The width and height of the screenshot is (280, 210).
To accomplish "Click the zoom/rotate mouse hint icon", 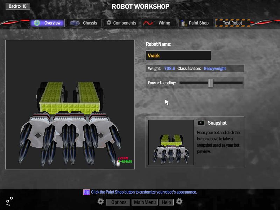I will coord(118,163).
